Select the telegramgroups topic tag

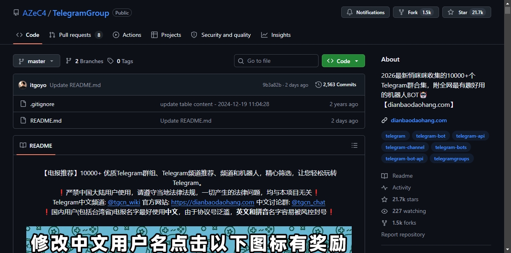coord(452,159)
